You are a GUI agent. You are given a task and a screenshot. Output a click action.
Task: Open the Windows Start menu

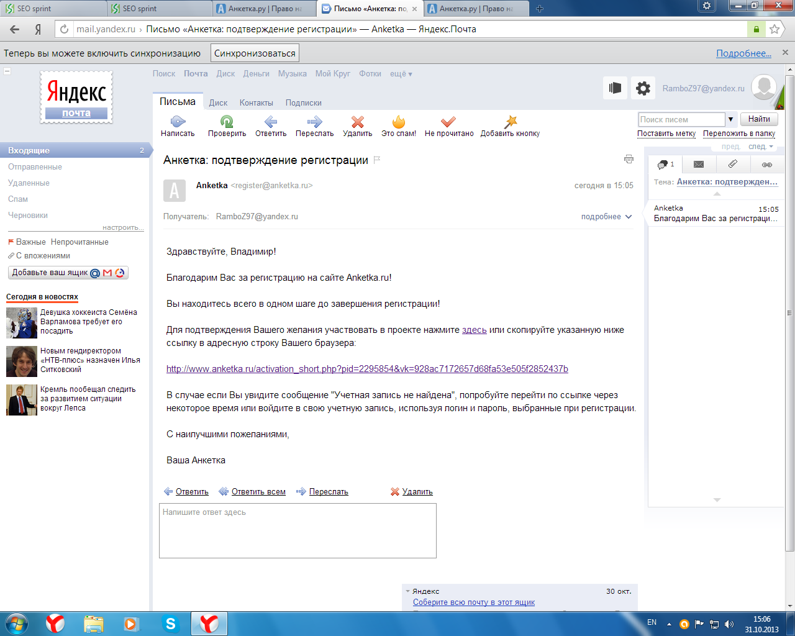pos(16,624)
